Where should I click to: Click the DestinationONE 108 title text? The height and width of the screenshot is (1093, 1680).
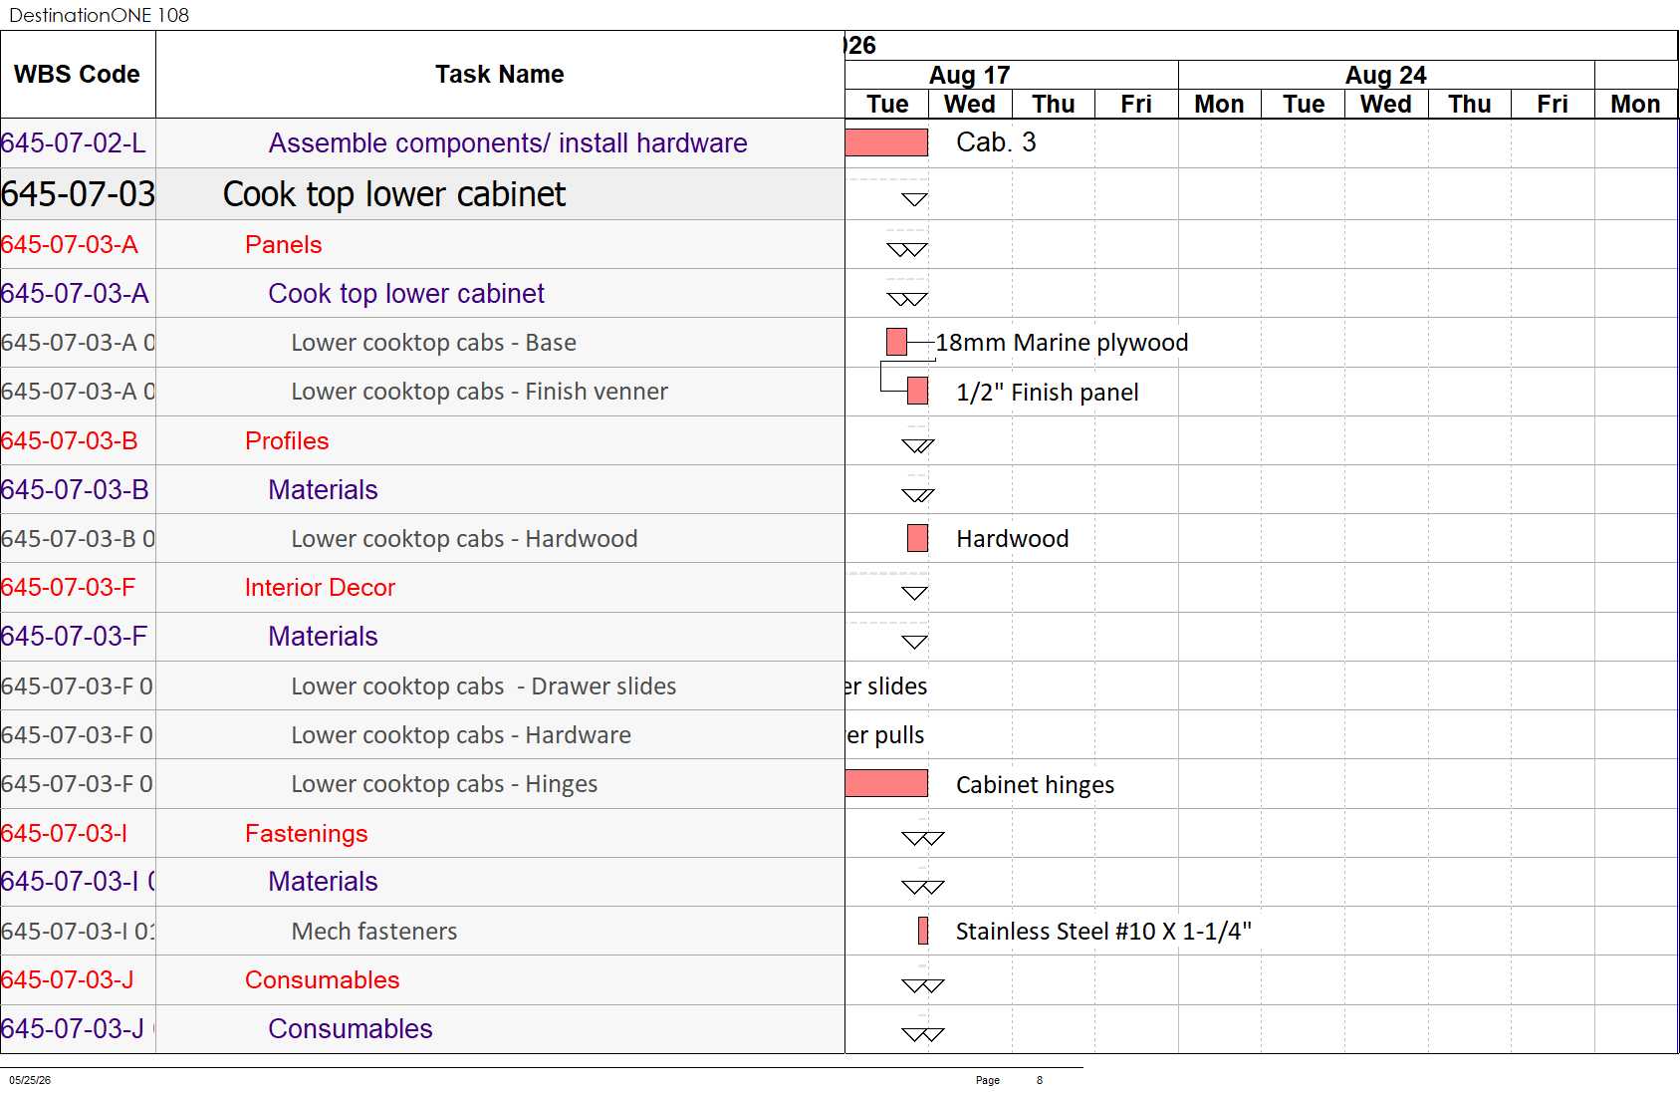99,15
